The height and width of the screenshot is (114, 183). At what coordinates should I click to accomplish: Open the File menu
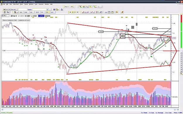tap(4, 4)
